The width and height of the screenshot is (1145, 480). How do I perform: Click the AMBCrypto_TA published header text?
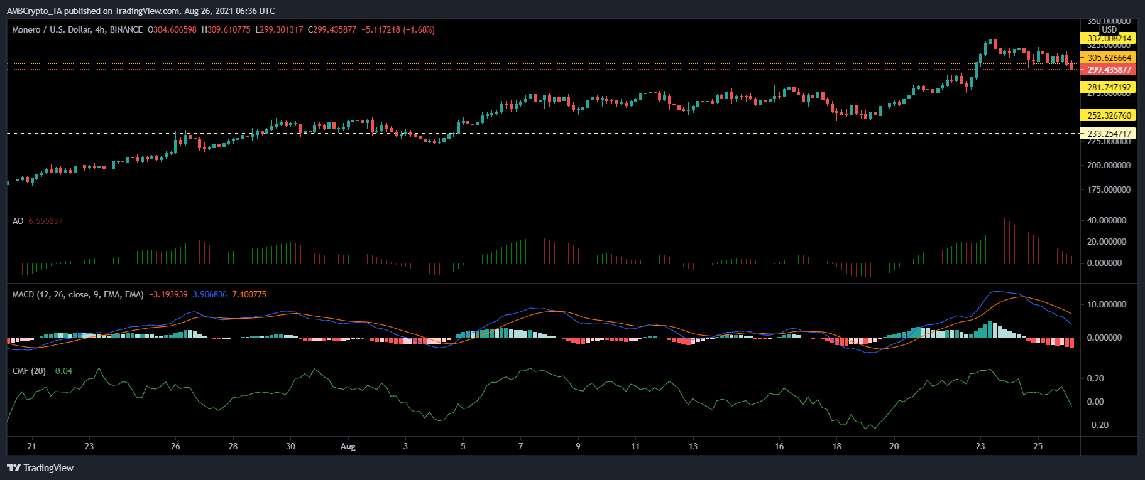tap(141, 11)
